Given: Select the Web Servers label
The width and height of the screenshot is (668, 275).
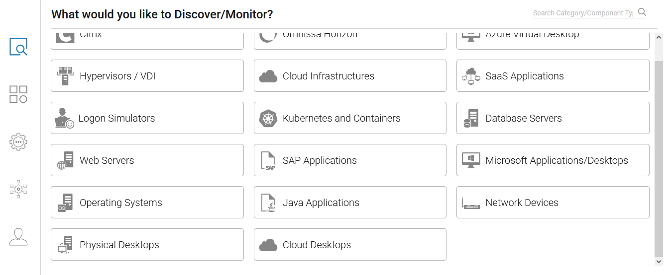Looking at the screenshot, I should pos(107,160).
